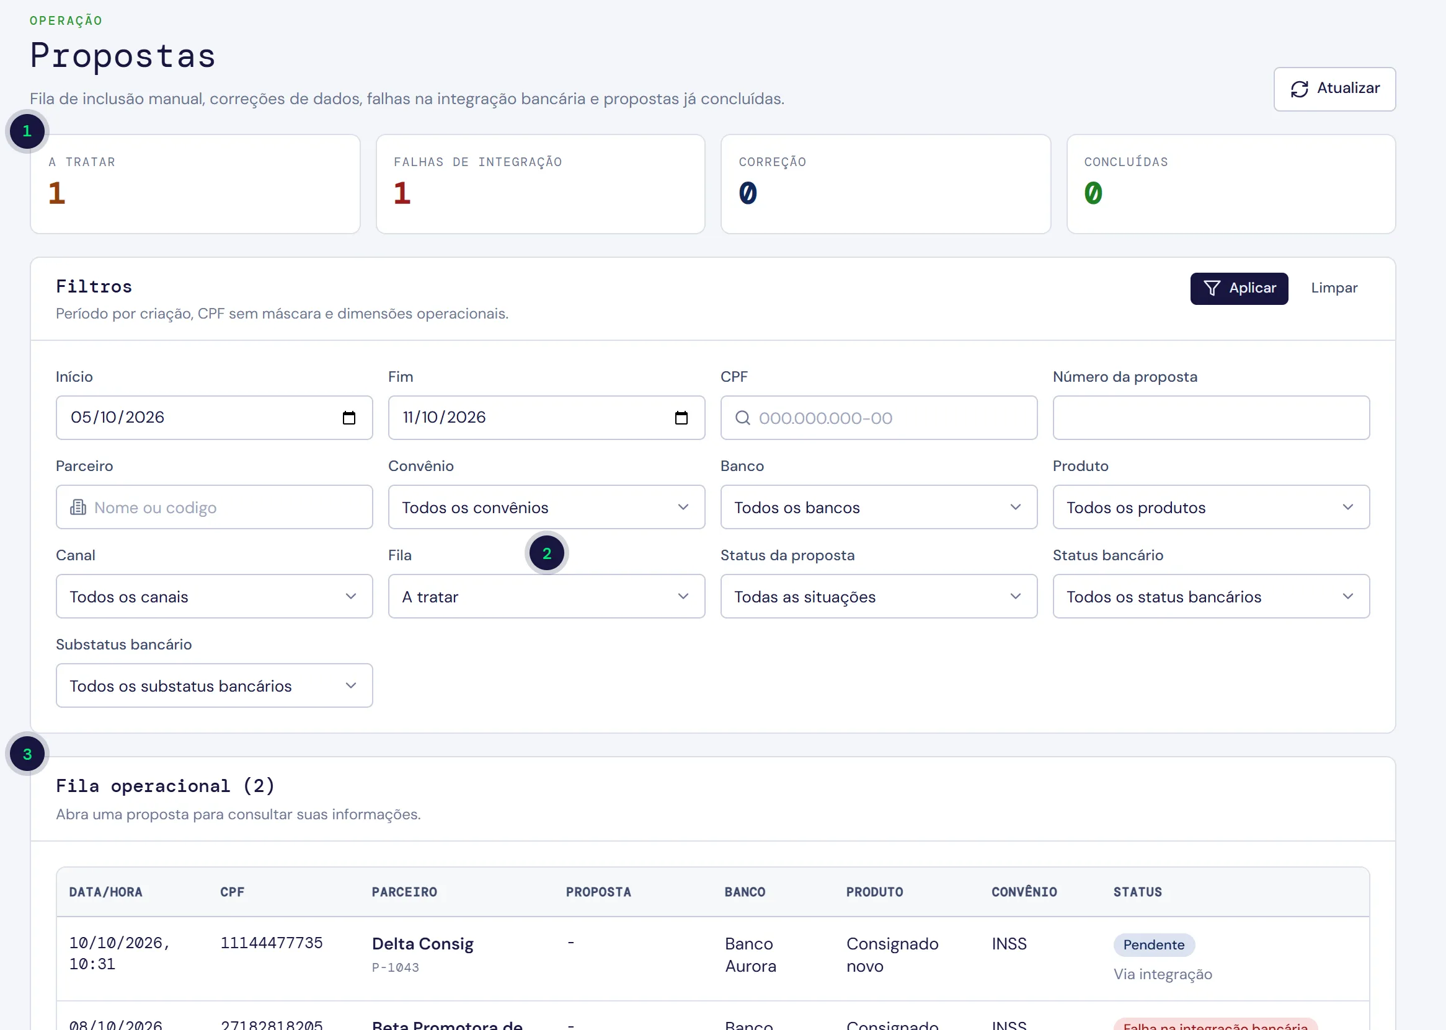
Task: Click the Banco Aurora cell
Action: pyautogui.click(x=751, y=955)
